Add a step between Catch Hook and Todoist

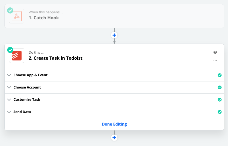(114, 35)
